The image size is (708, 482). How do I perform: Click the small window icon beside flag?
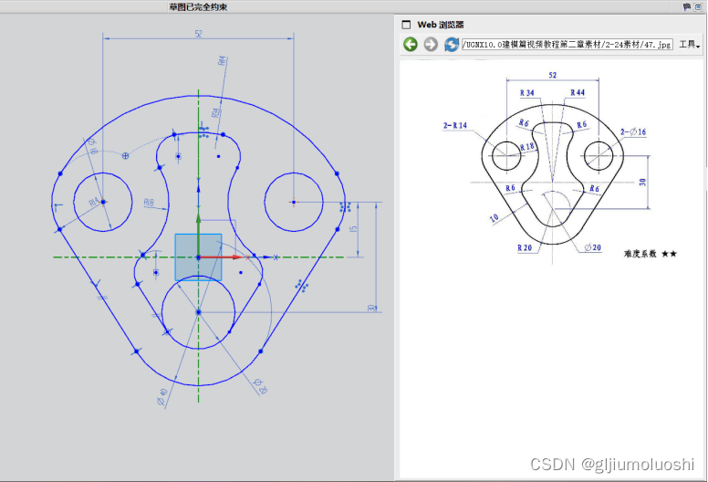(698, 6)
